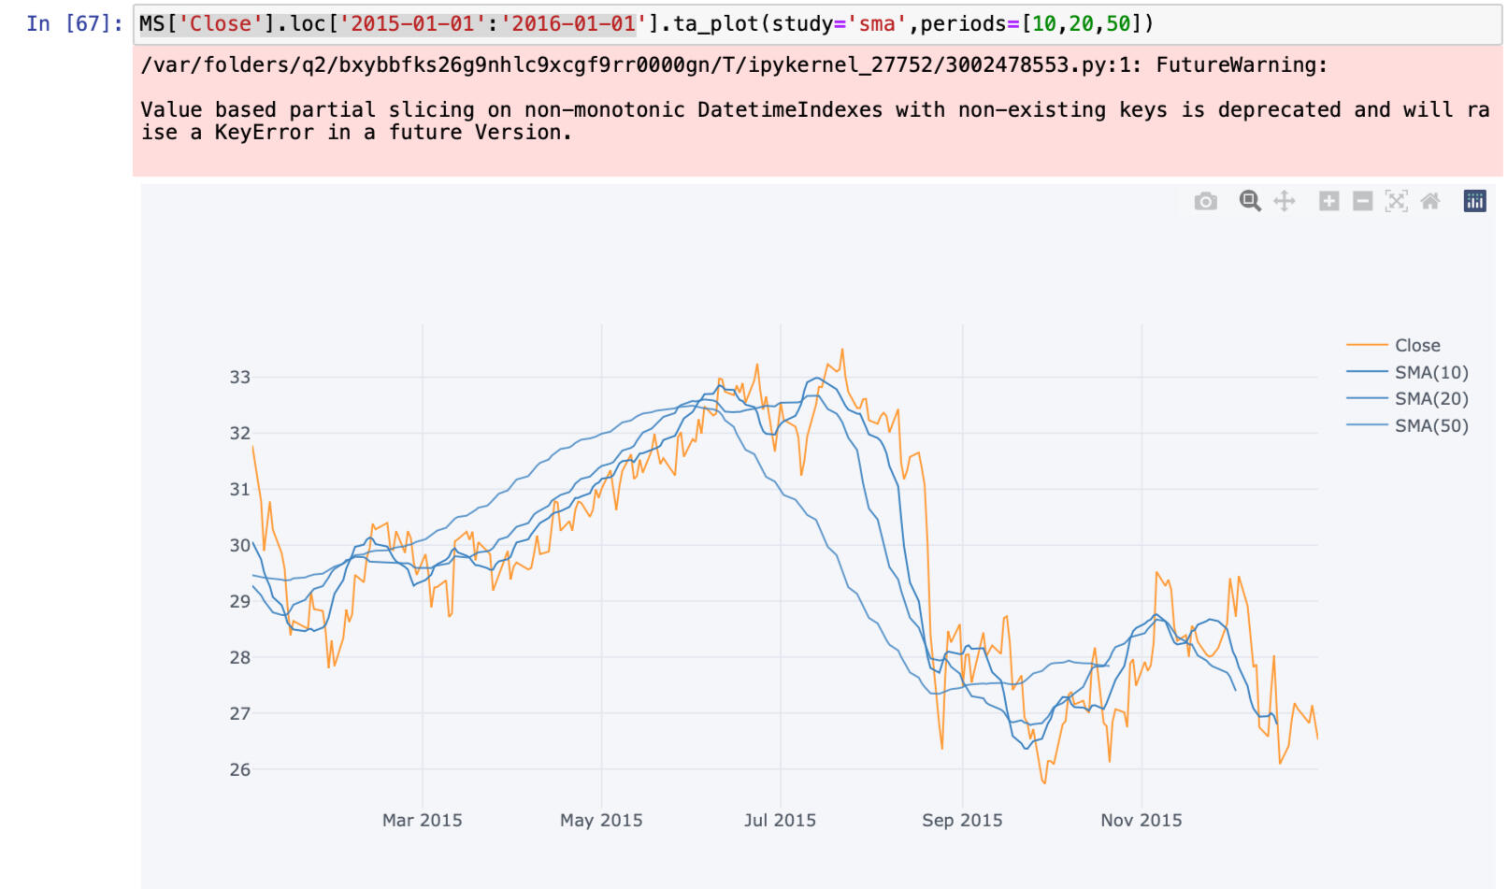Select the In [67] cell prompt
Image resolution: width=1508 pixels, height=889 pixels.
pos(74,24)
